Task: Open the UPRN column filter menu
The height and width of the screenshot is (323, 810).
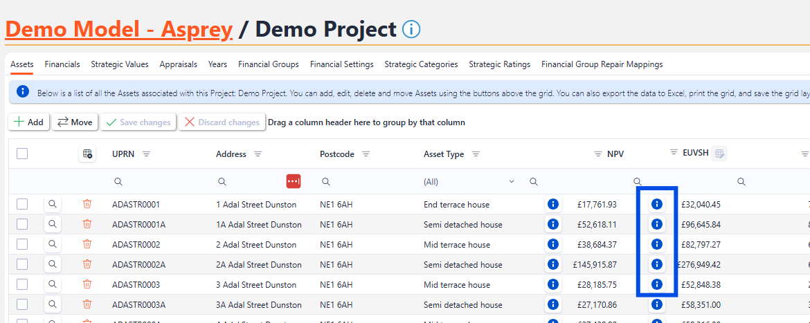Action: point(146,154)
